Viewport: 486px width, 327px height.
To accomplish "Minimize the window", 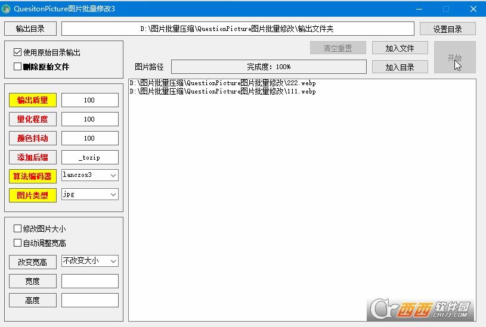I will 419,9.
